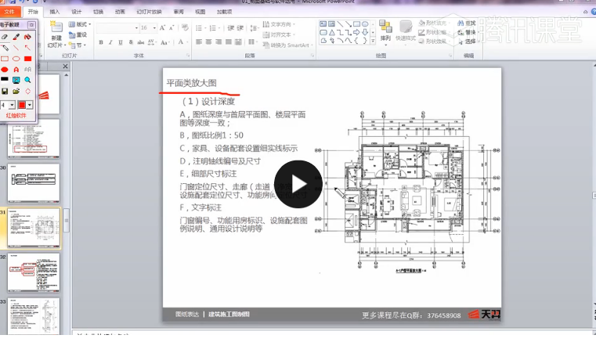Click the Reset slide button

click(x=78, y=34)
